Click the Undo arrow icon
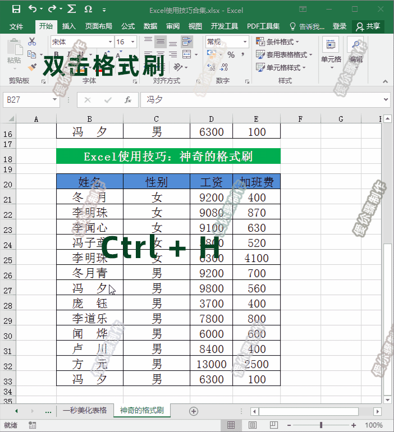Viewport: 394px width, 432px height. coord(33,9)
